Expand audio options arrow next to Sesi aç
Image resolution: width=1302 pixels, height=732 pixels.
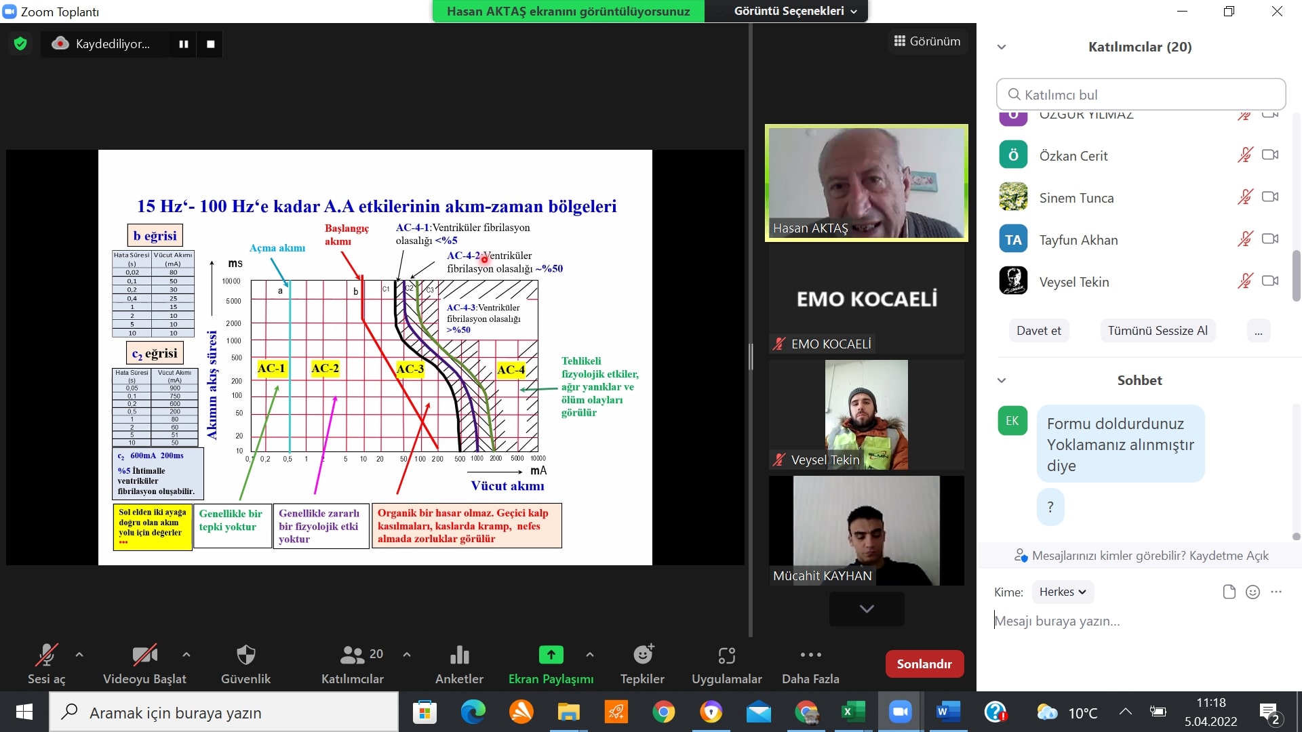tap(79, 655)
